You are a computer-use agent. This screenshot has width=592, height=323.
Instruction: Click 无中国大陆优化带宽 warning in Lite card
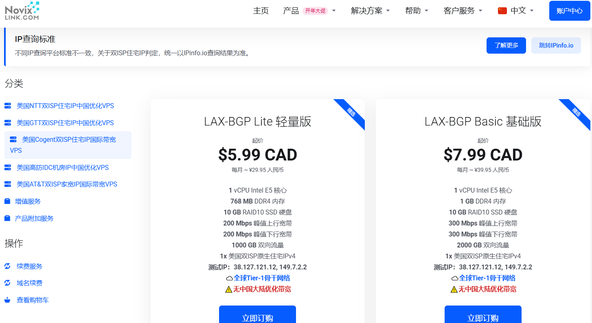coord(262,289)
